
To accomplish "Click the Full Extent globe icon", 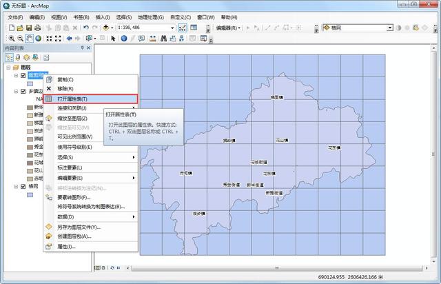I will (x=39, y=39).
